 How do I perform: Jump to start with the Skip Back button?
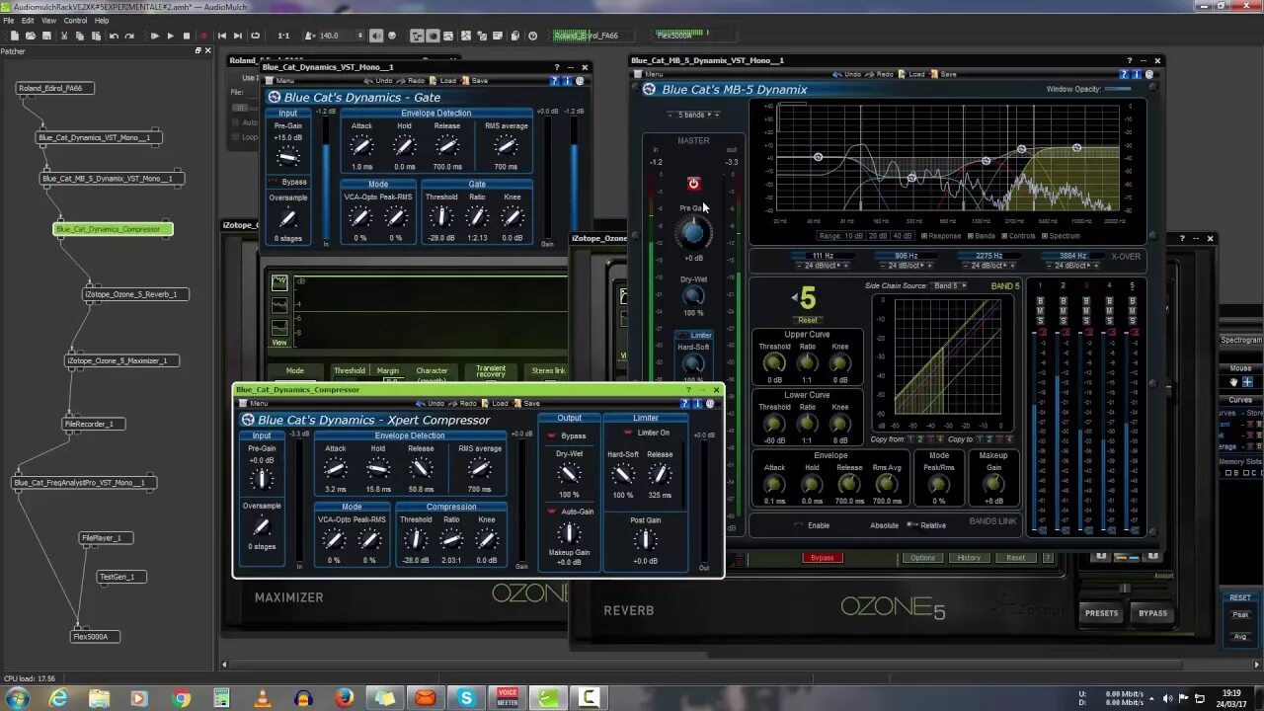222,36
